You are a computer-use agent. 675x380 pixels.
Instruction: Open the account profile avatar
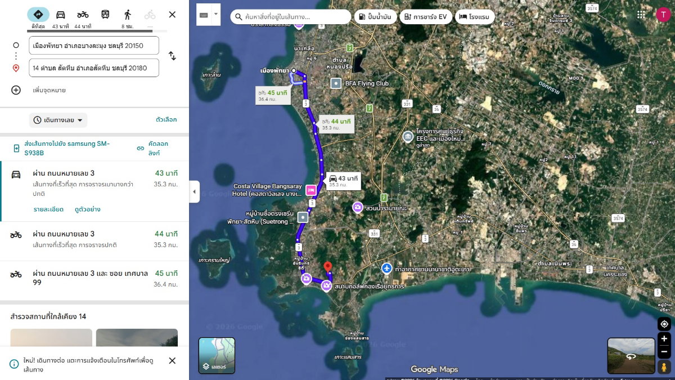[663, 15]
